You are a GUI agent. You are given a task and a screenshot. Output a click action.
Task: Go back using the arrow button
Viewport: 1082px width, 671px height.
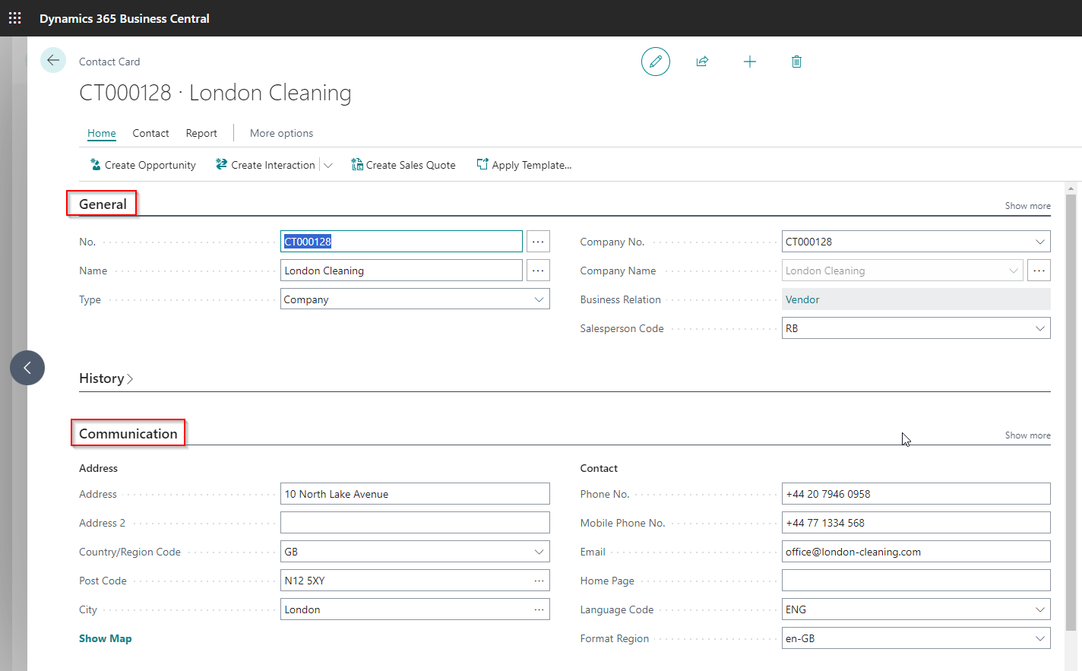click(x=53, y=61)
